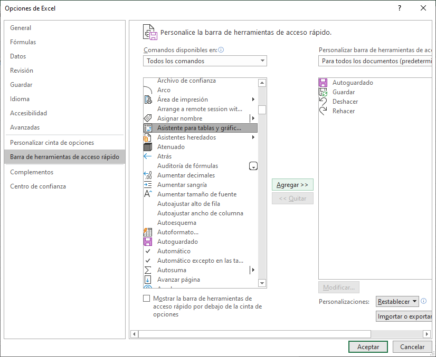The image size is (436, 357).
Task: Click the << Quitar button
Action: [292, 199]
